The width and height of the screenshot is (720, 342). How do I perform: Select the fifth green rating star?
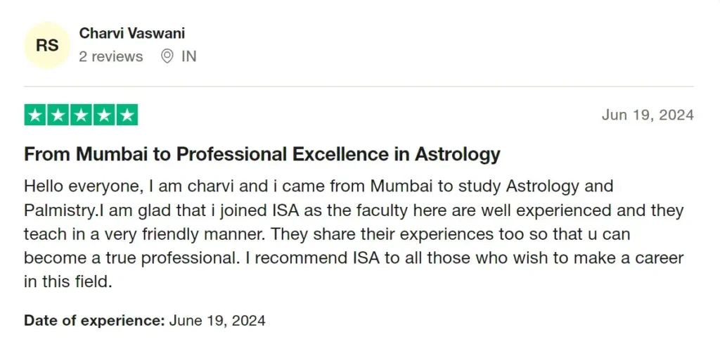[x=127, y=115]
